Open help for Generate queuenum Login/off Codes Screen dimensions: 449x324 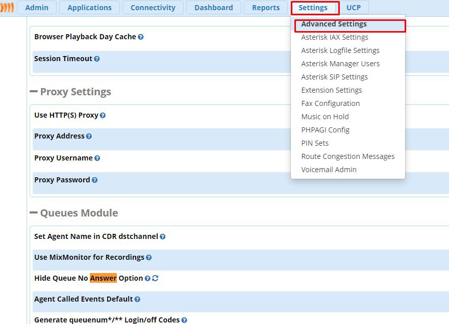(x=184, y=320)
